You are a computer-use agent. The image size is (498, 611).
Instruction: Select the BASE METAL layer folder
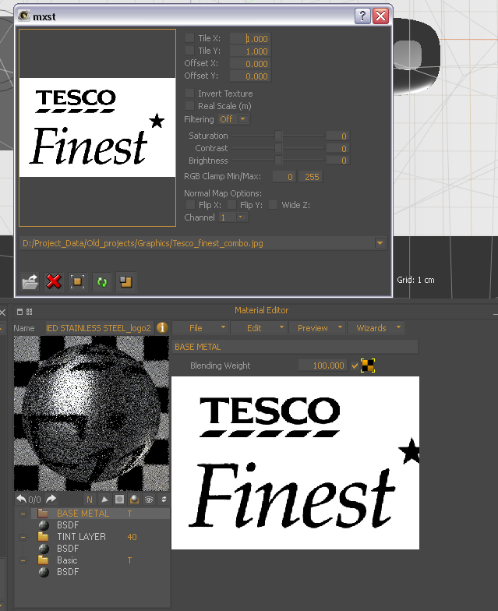click(x=43, y=514)
